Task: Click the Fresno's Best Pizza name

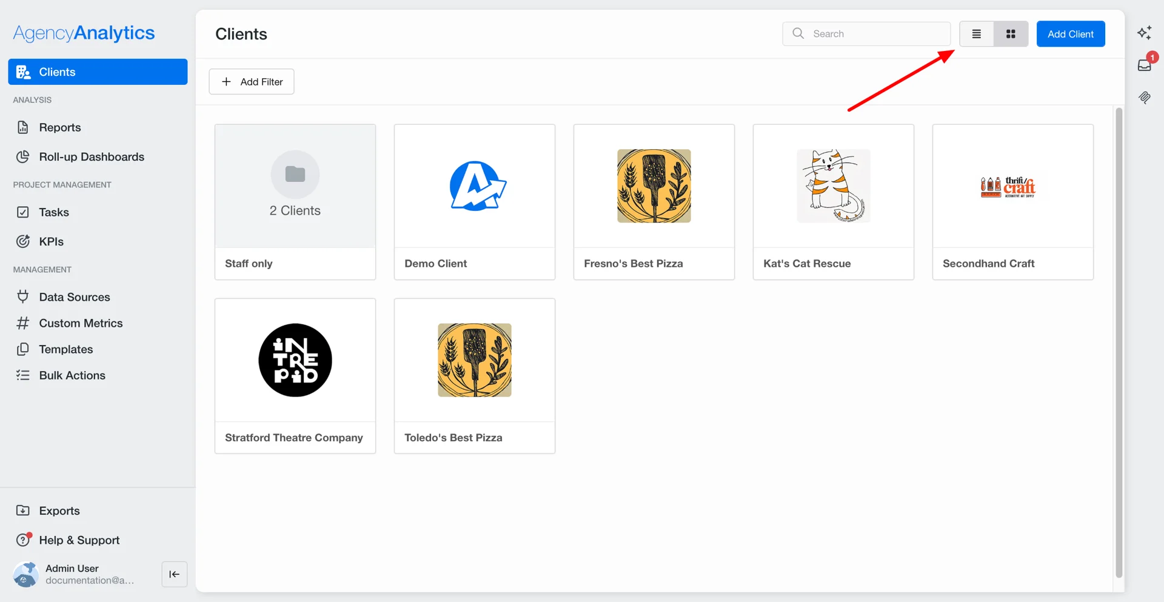Action: click(634, 264)
